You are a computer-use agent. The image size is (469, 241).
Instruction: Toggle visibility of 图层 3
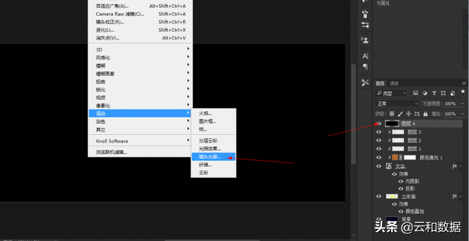379,133
